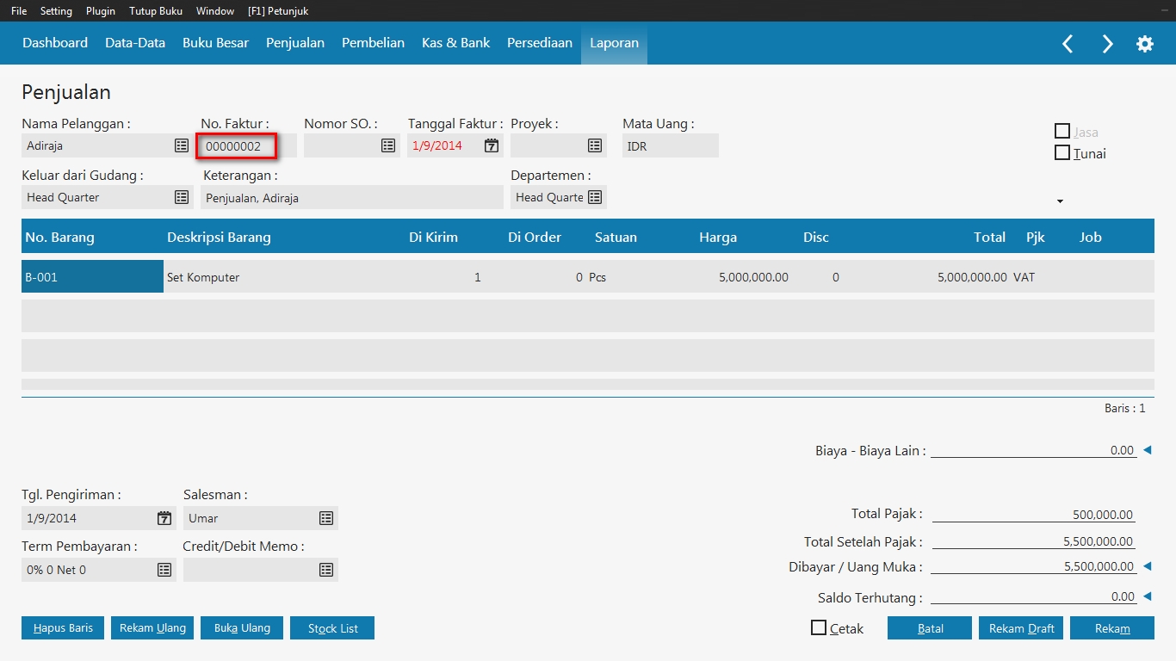Enable the Tunai checkbox
The height and width of the screenshot is (661, 1176).
pyautogui.click(x=1062, y=153)
